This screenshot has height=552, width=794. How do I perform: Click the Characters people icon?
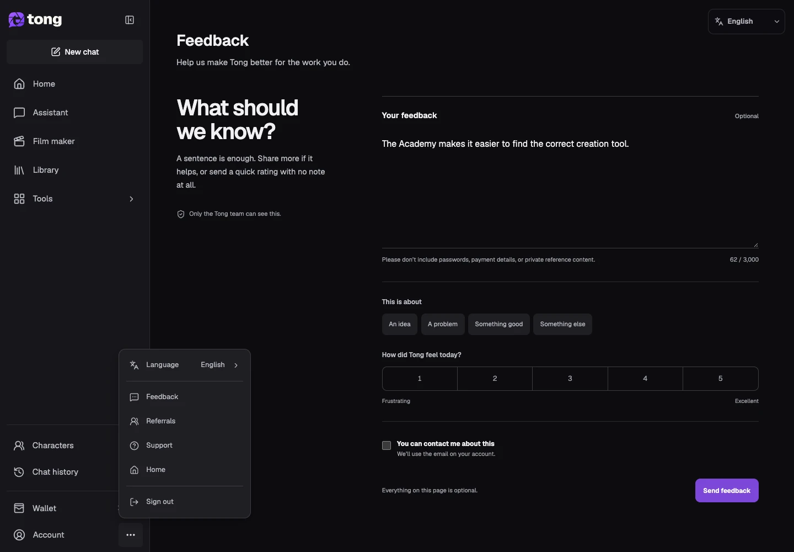pos(19,445)
